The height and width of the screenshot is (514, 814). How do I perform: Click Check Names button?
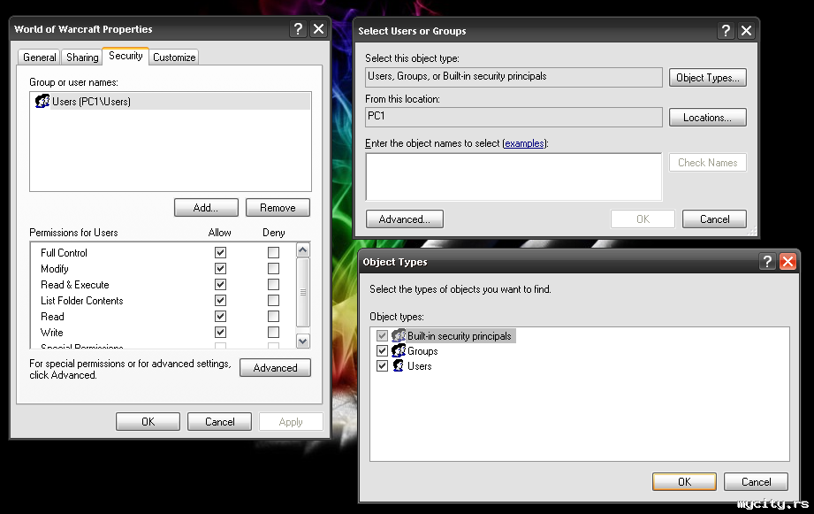point(708,163)
